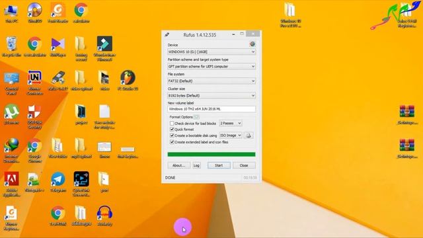Click the disc icon to select ISO image
Image resolution: width=423 pixels, height=238 pixels.
pos(249,136)
